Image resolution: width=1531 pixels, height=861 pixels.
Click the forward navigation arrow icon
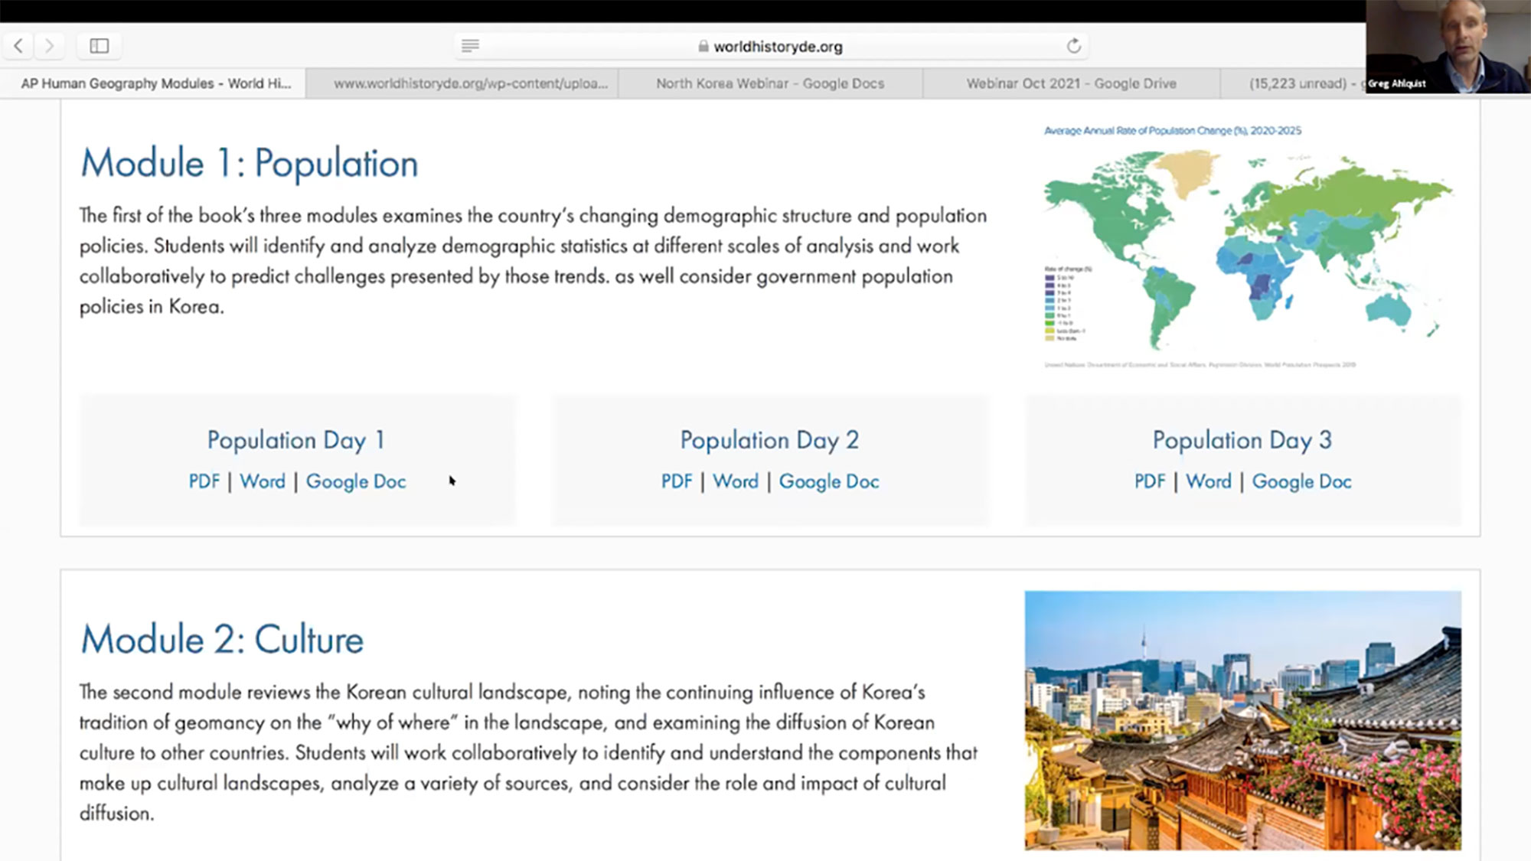pos(50,46)
